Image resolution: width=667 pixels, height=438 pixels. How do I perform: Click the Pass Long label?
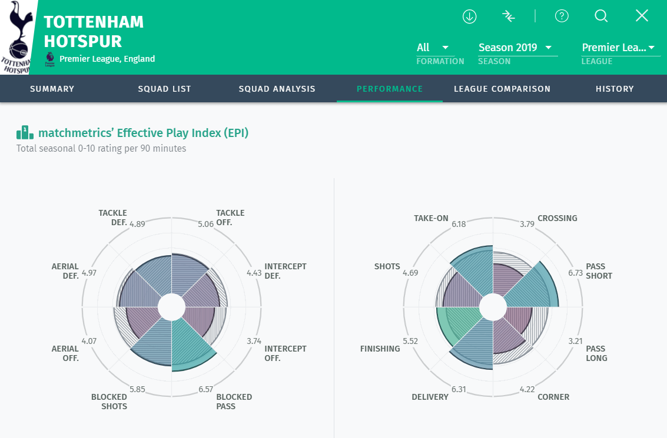coord(596,353)
